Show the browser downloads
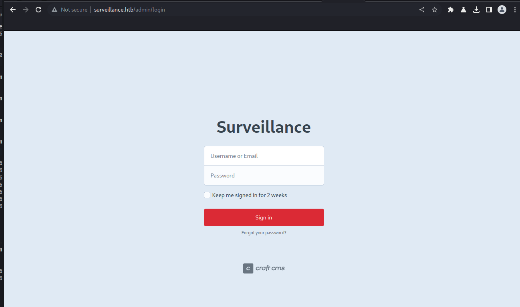This screenshot has width=520, height=307. pos(476,10)
